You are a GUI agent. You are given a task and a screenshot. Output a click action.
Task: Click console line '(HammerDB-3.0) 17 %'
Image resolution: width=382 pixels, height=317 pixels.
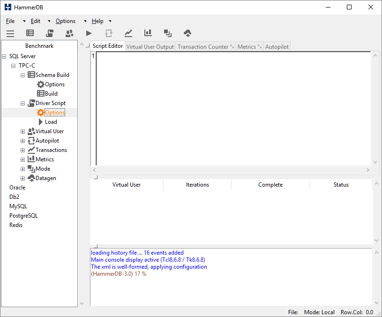click(x=119, y=274)
